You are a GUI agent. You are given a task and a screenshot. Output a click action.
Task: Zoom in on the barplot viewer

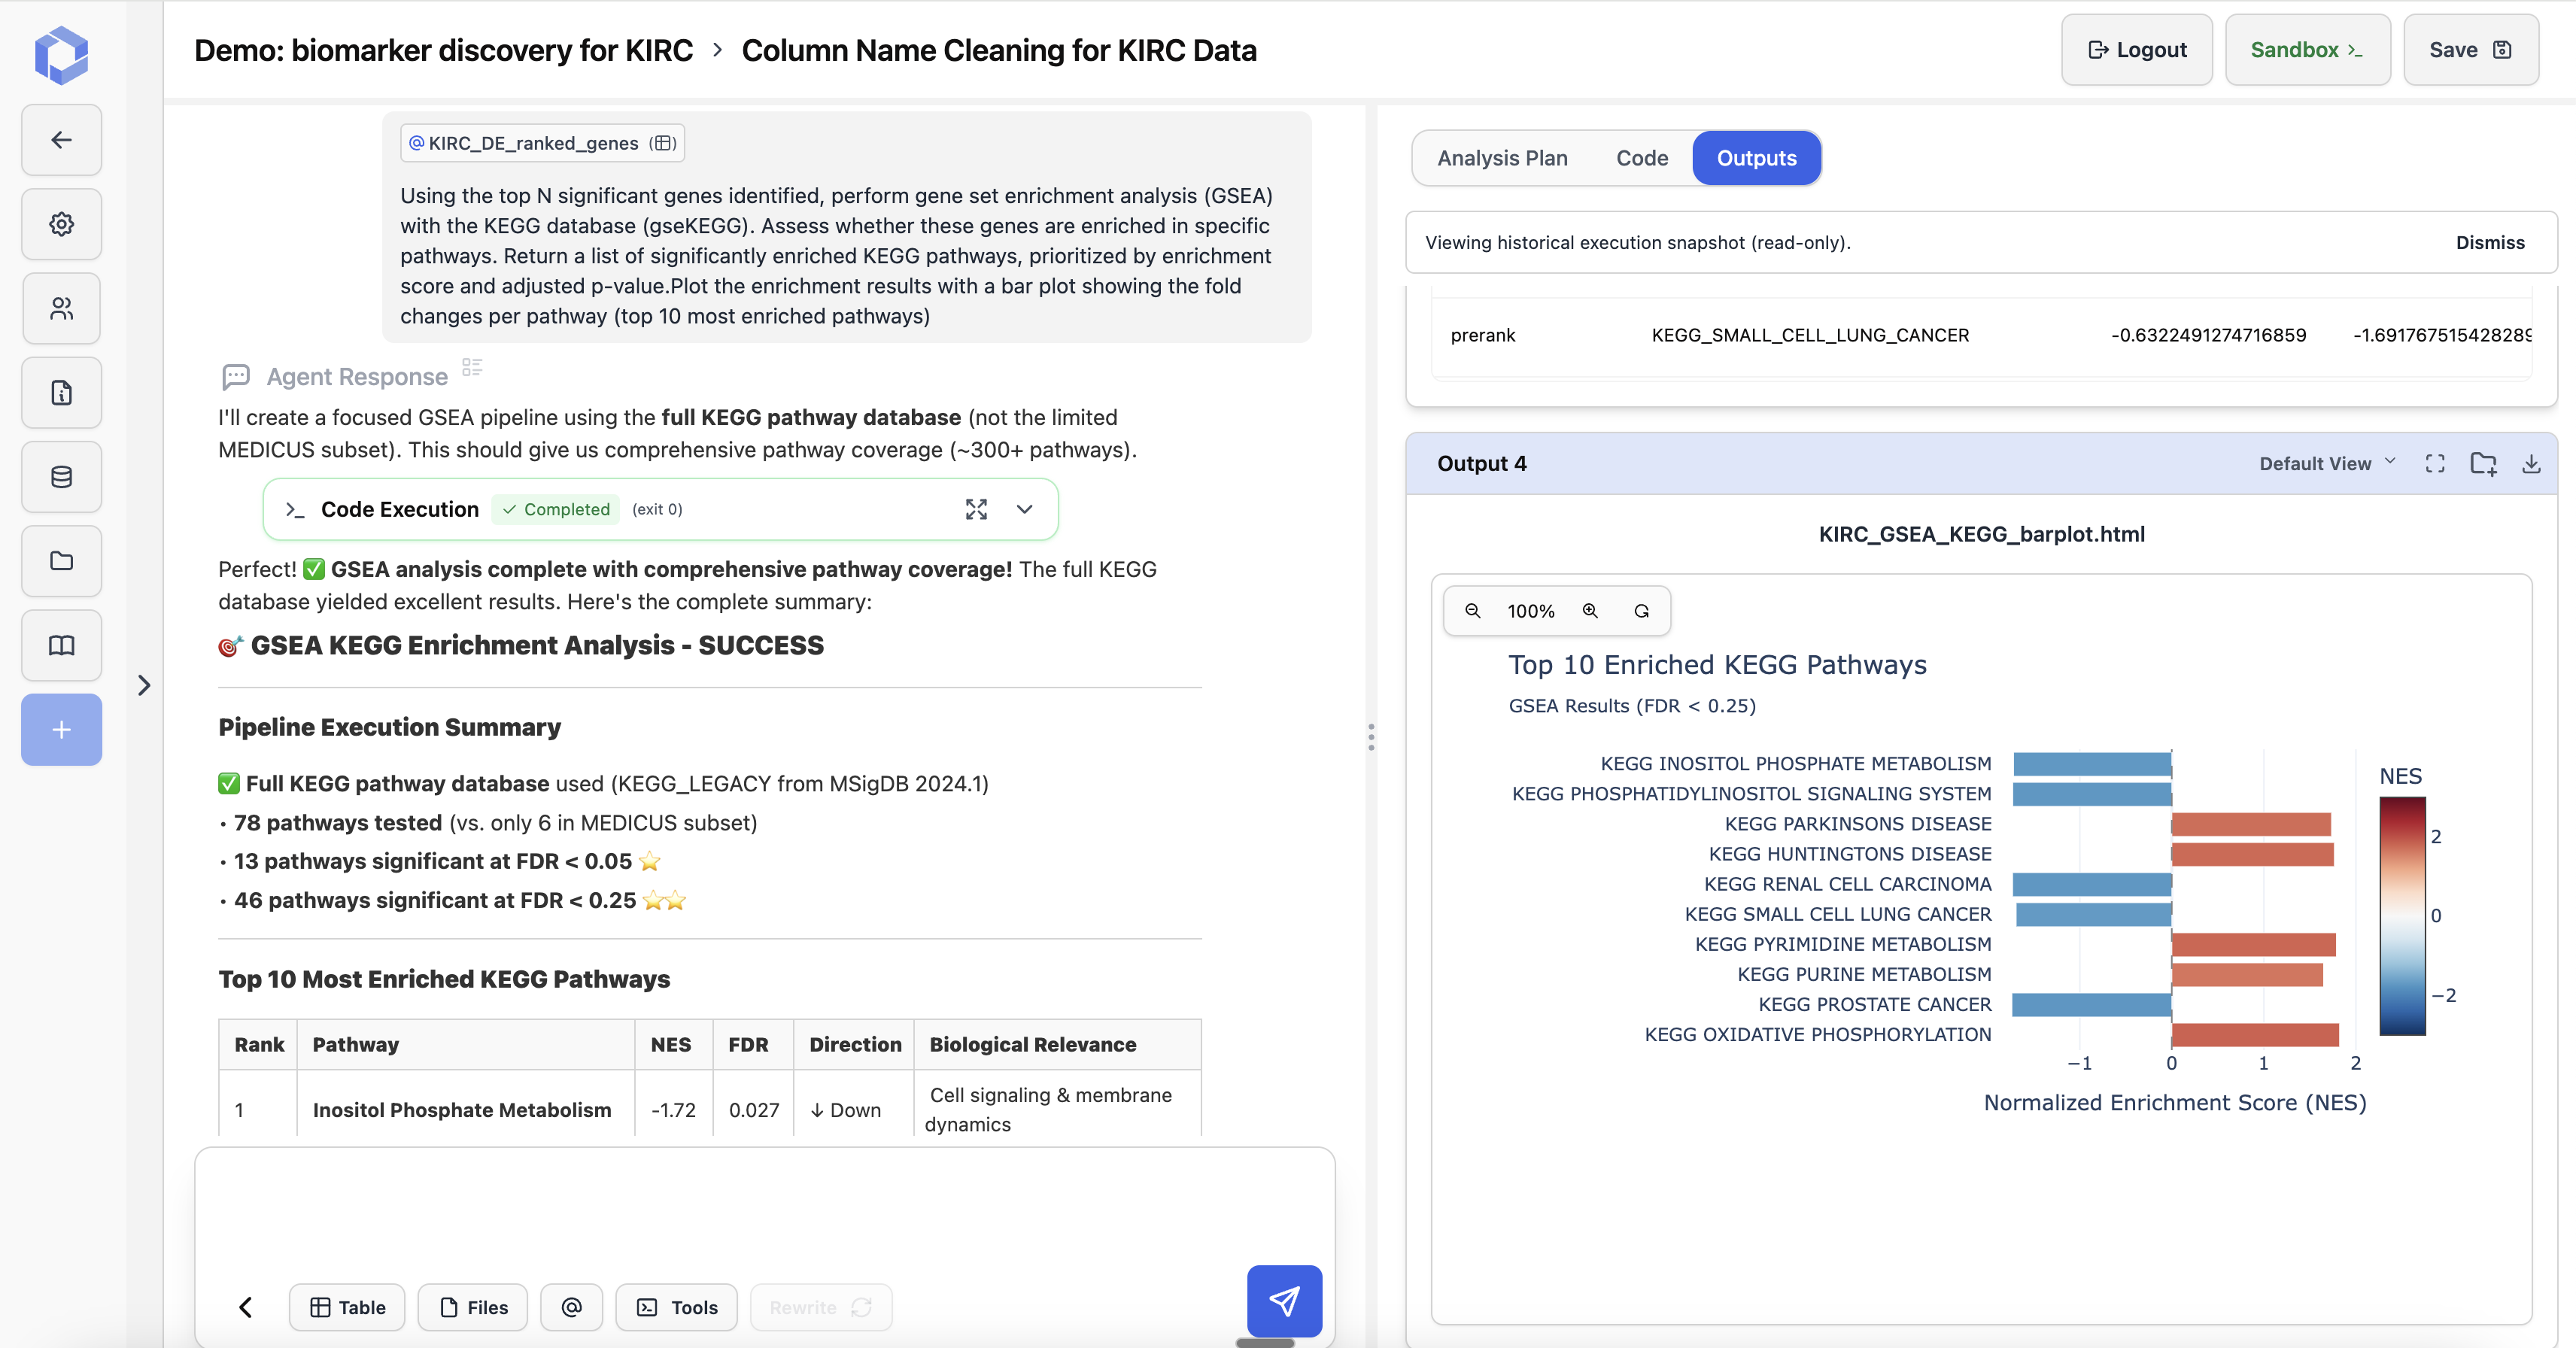tap(1590, 611)
